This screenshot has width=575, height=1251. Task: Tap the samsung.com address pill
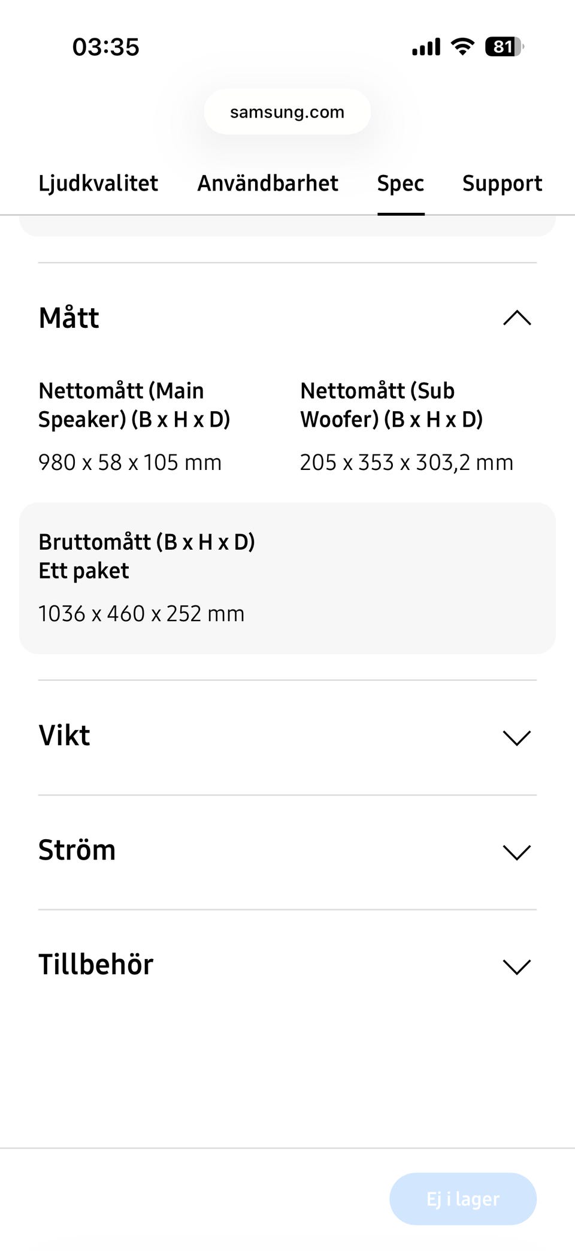[287, 112]
